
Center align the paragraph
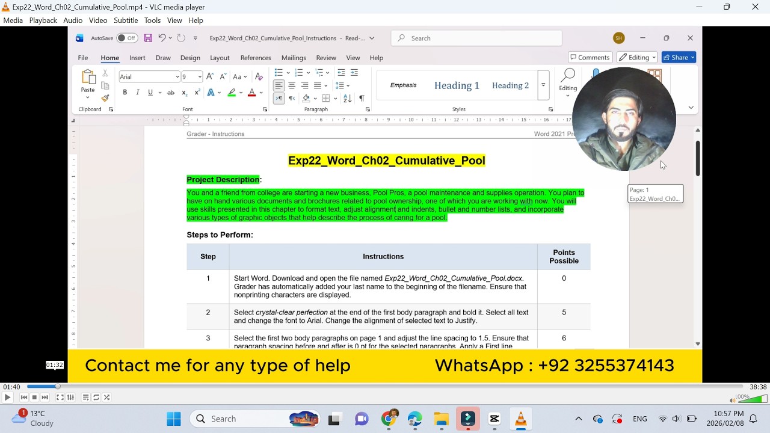[x=292, y=85]
